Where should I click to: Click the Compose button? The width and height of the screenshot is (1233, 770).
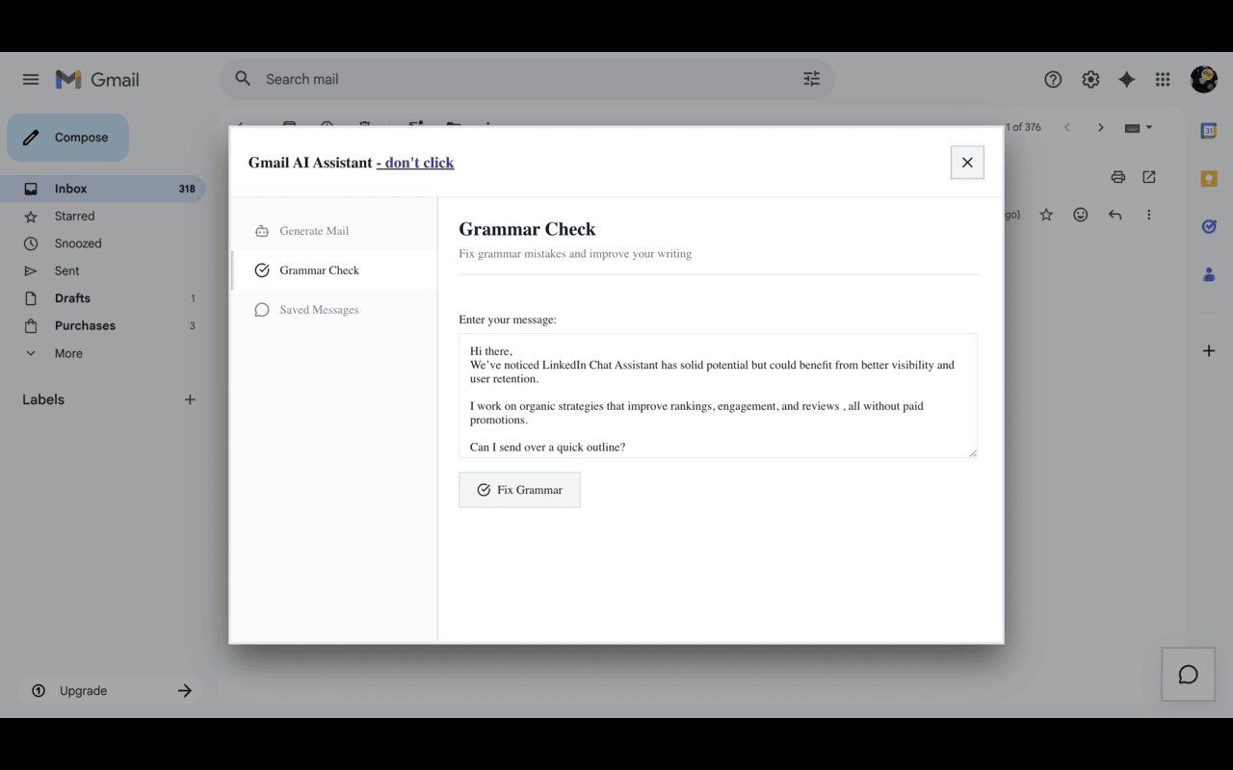click(67, 138)
